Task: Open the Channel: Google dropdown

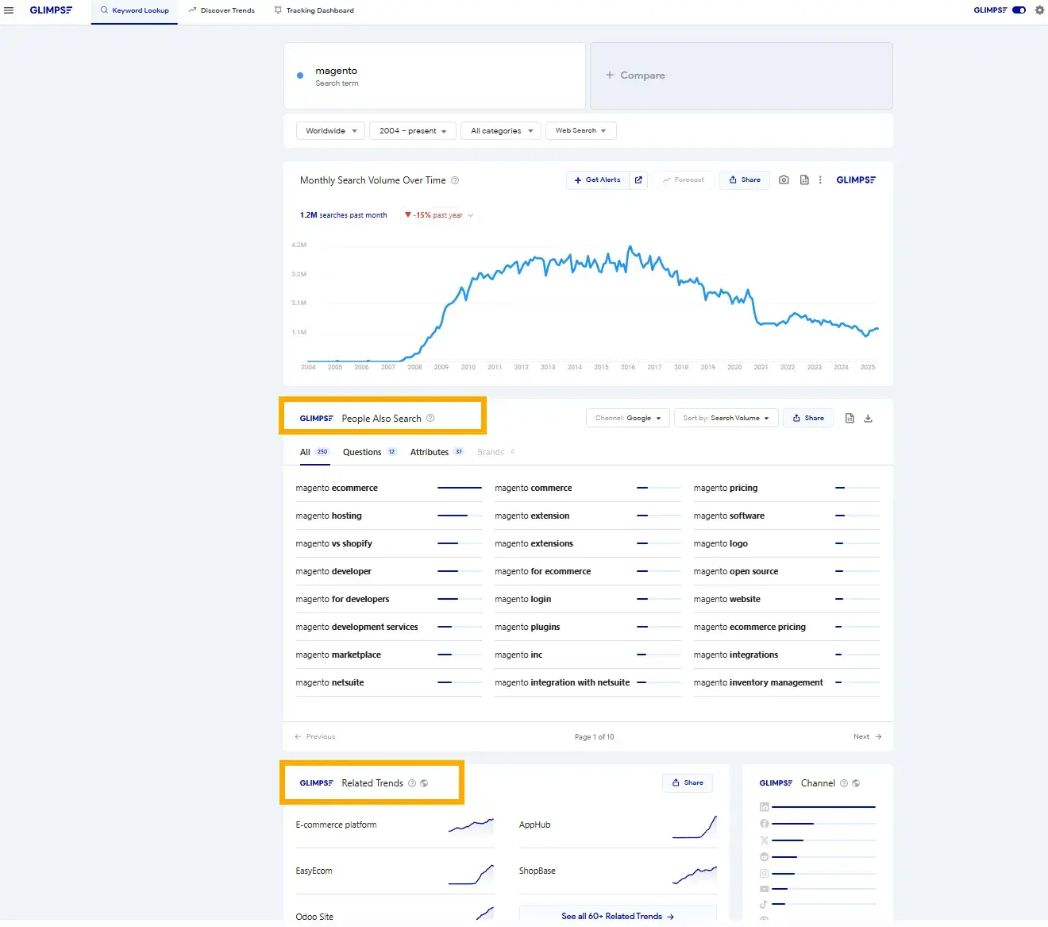Action: tap(627, 418)
